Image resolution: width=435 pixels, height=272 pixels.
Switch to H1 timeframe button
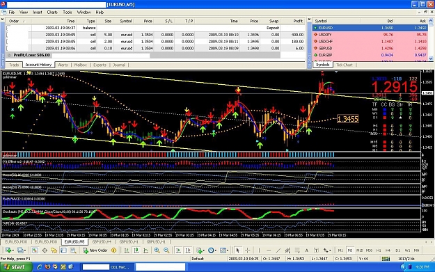[379, 250]
